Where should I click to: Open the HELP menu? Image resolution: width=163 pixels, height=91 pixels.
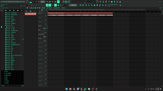click(24, 2)
